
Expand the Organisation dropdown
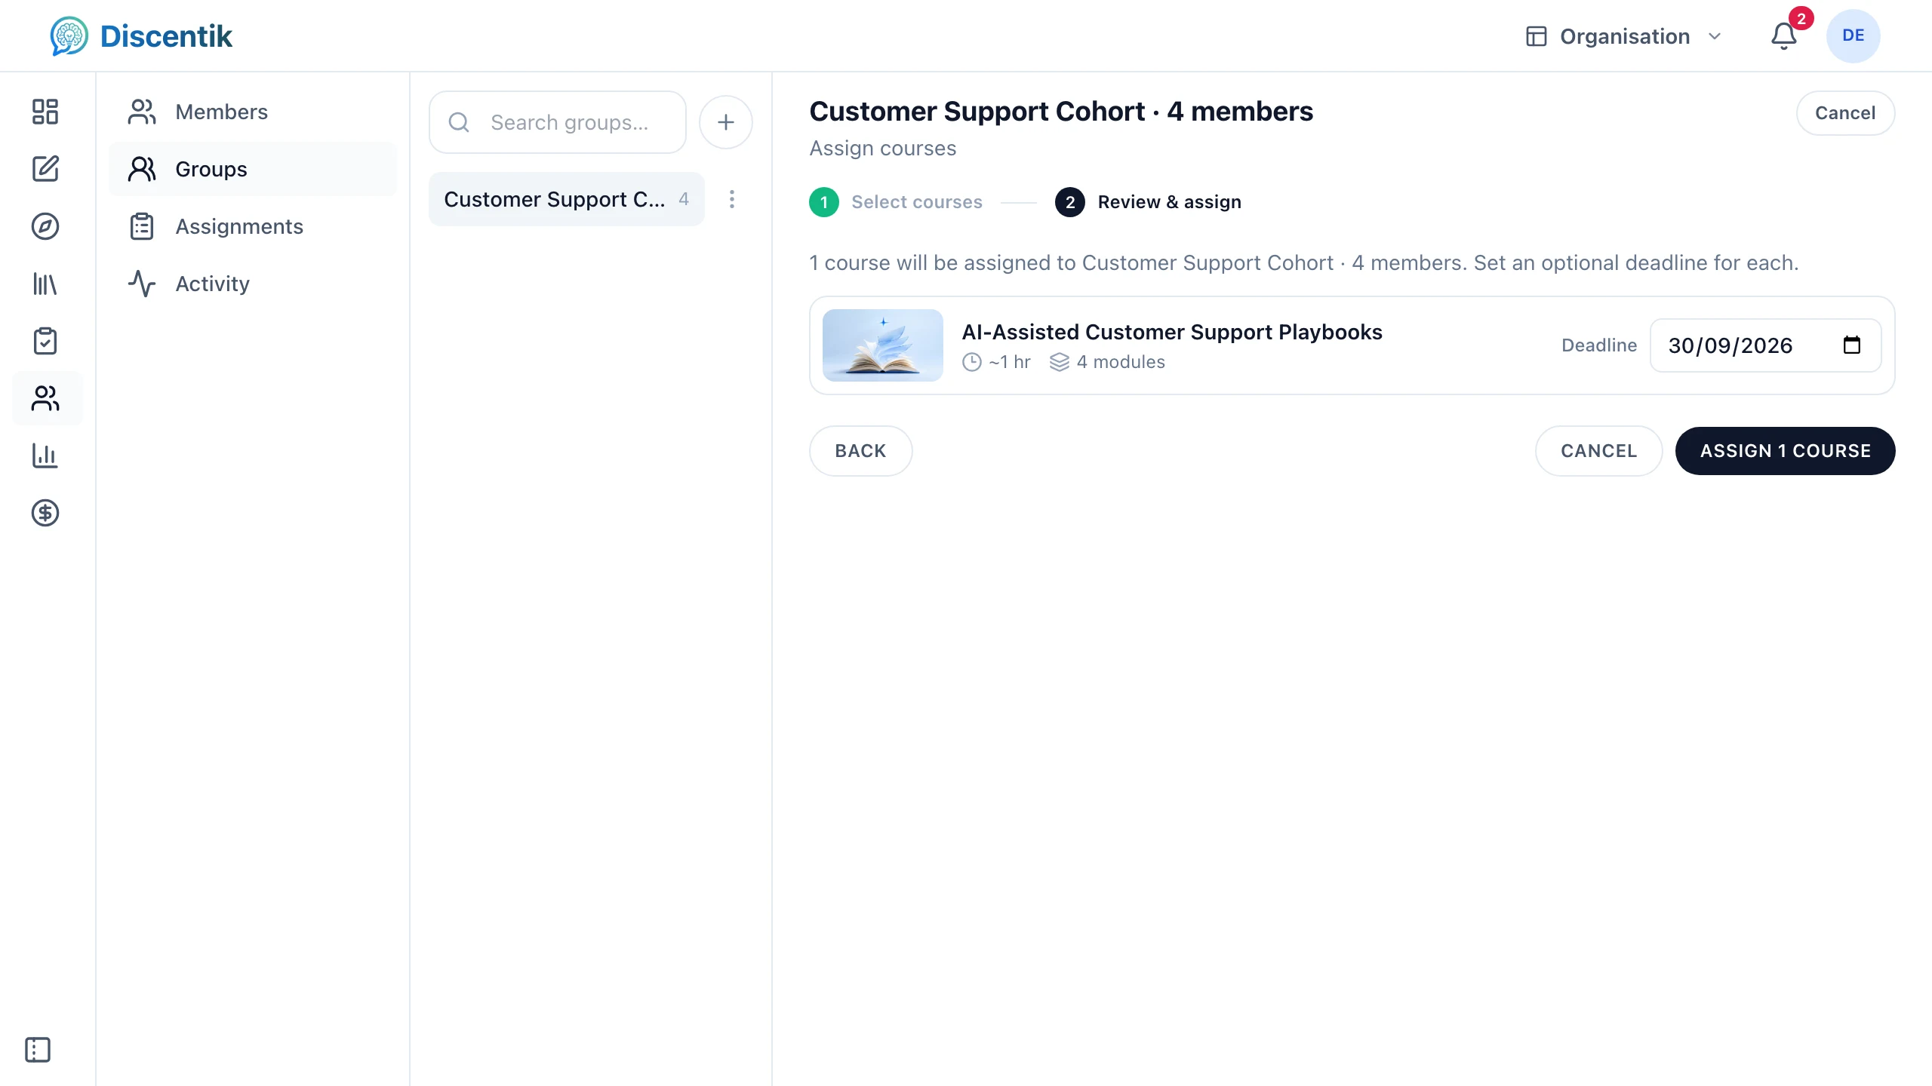(x=1624, y=36)
